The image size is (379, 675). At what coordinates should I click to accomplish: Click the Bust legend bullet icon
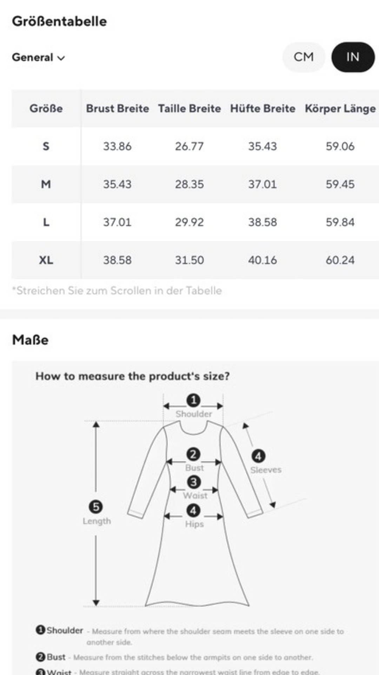[x=40, y=656]
